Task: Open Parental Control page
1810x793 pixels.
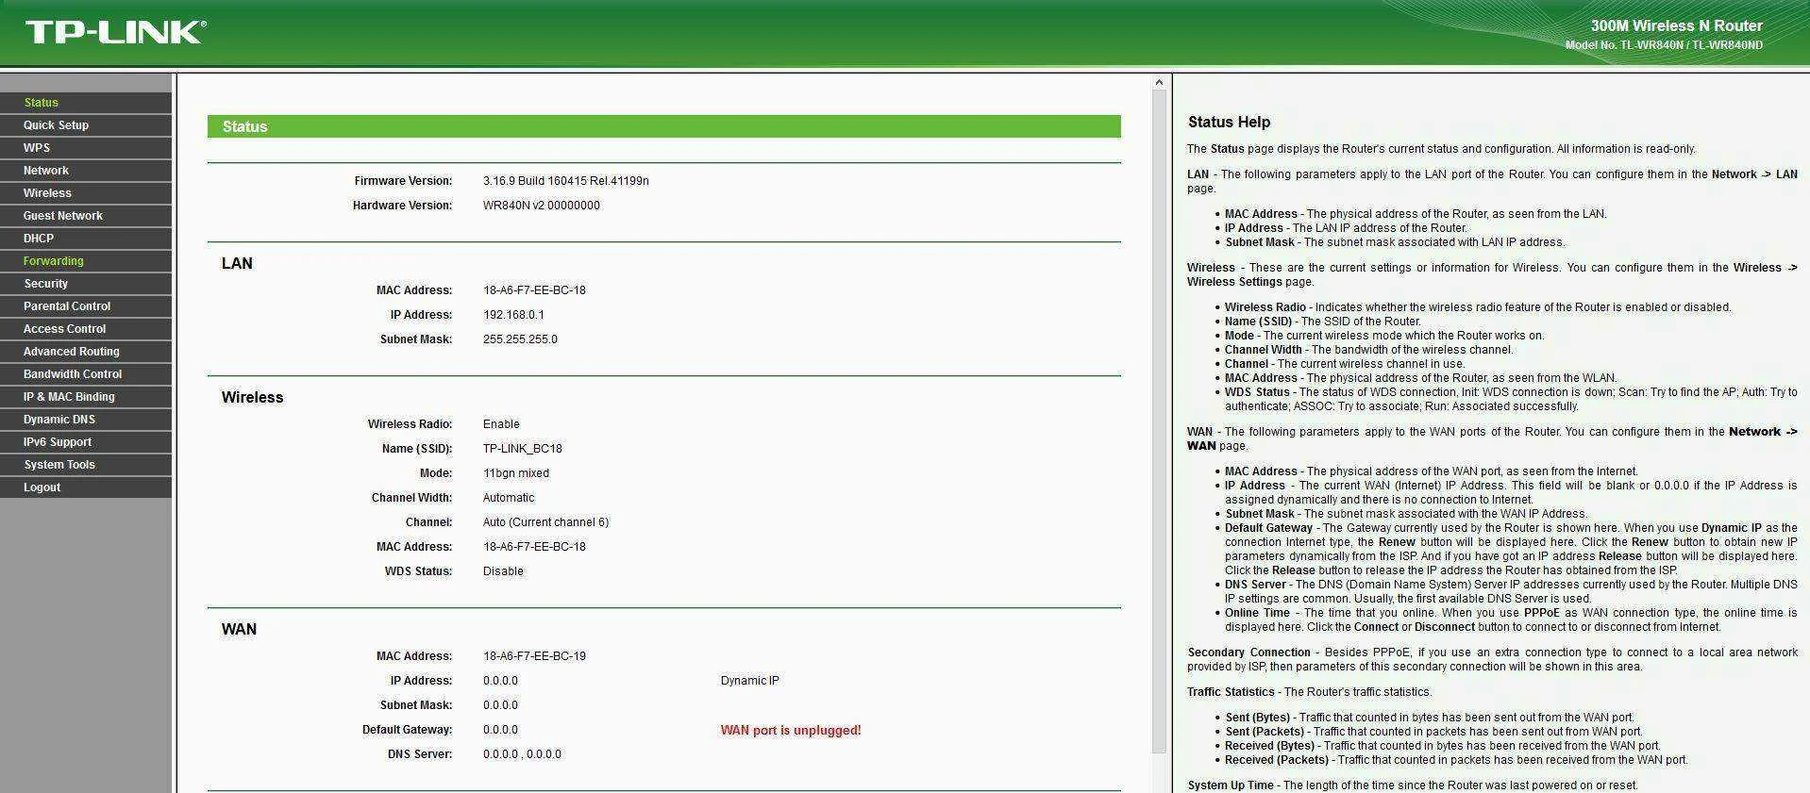Action: 86,306
